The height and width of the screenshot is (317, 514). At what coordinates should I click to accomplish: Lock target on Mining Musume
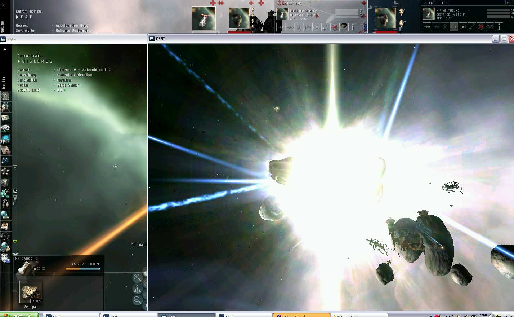click(x=481, y=27)
